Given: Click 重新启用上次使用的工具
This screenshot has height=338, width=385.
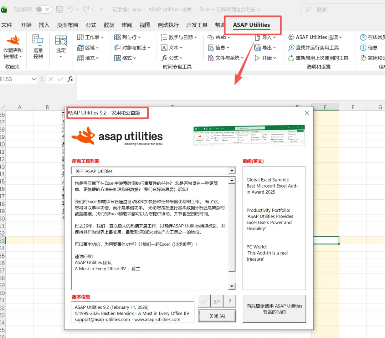Looking at the screenshot, I should (318, 58).
